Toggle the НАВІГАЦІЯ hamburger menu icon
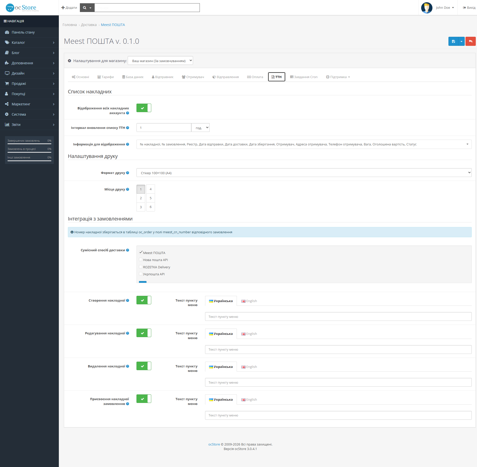This screenshot has width=477, height=467. (x=5, y=21)
